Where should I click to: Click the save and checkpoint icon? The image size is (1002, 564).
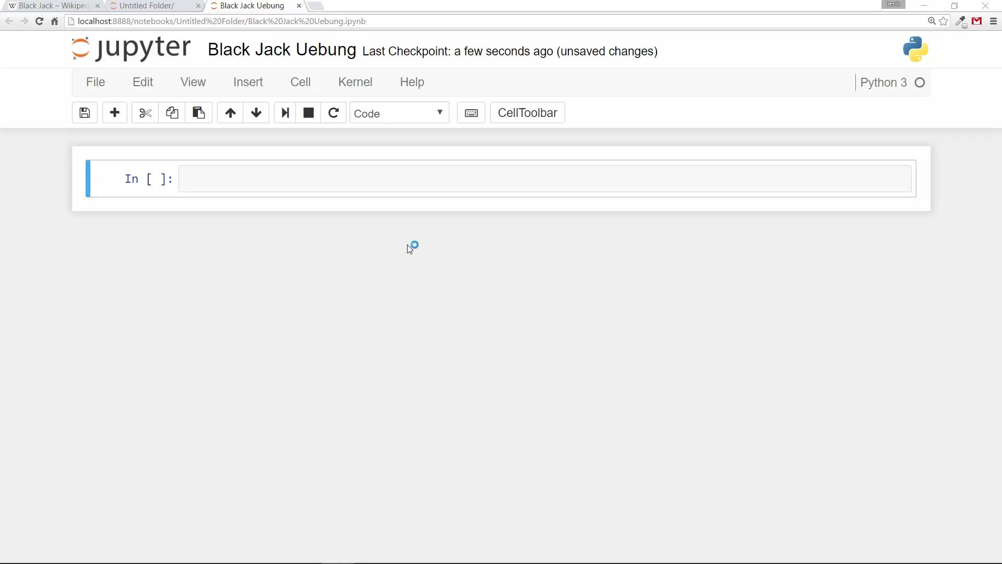point(85,113)
